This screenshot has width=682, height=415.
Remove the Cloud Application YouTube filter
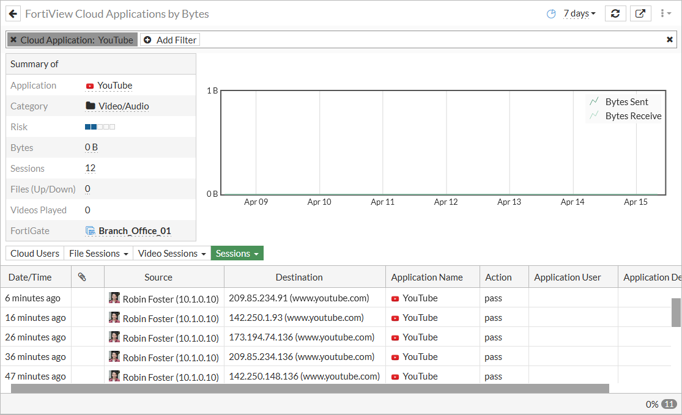point(13,40)
